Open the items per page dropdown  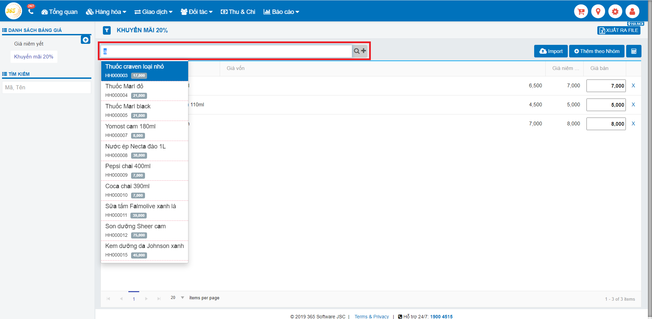pyautogui.click(x=182, y=298)
